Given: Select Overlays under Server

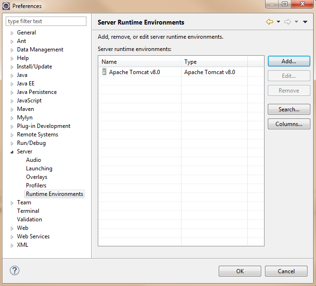Looking at the screenshot, I should pos(36,177).
